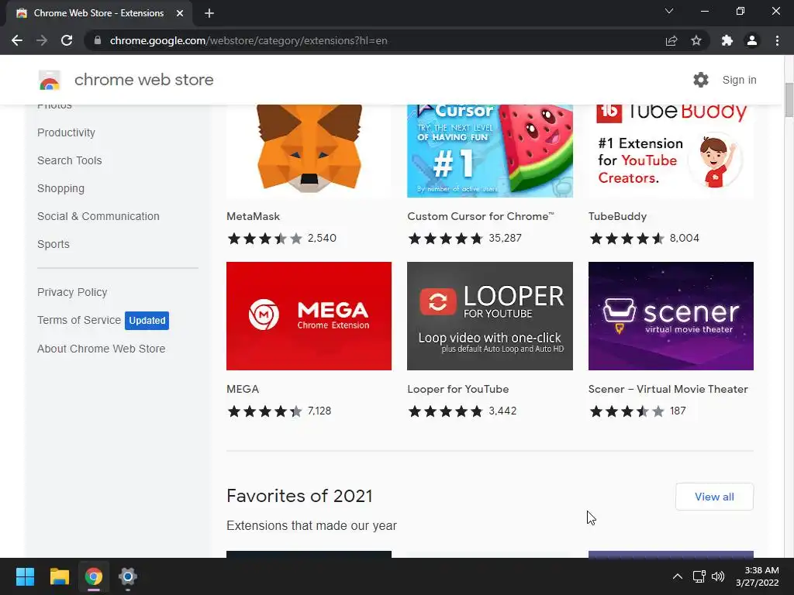Click the page vertical scrollbar thumb
Viewport: 794px width, 595px height.
[789, 100]
